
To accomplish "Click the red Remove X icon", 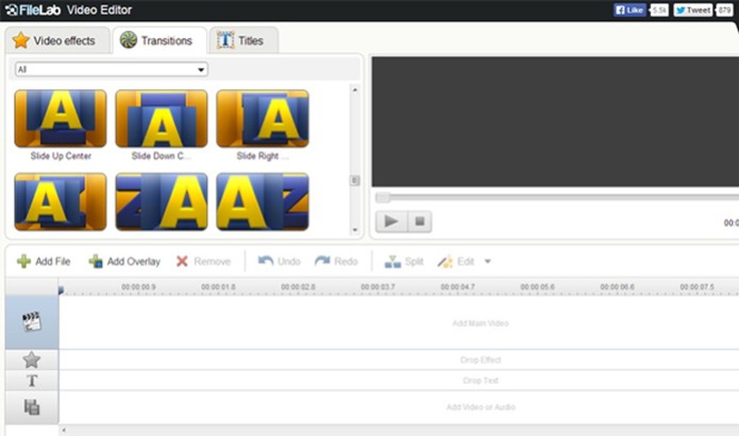I will point(182,262).
